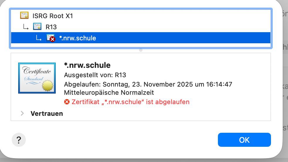The width and height of the screenshot is (288, 162).
Task: Click the 'Mitteleuropäische Normalzeit' text
Action: tap(109, 93)
